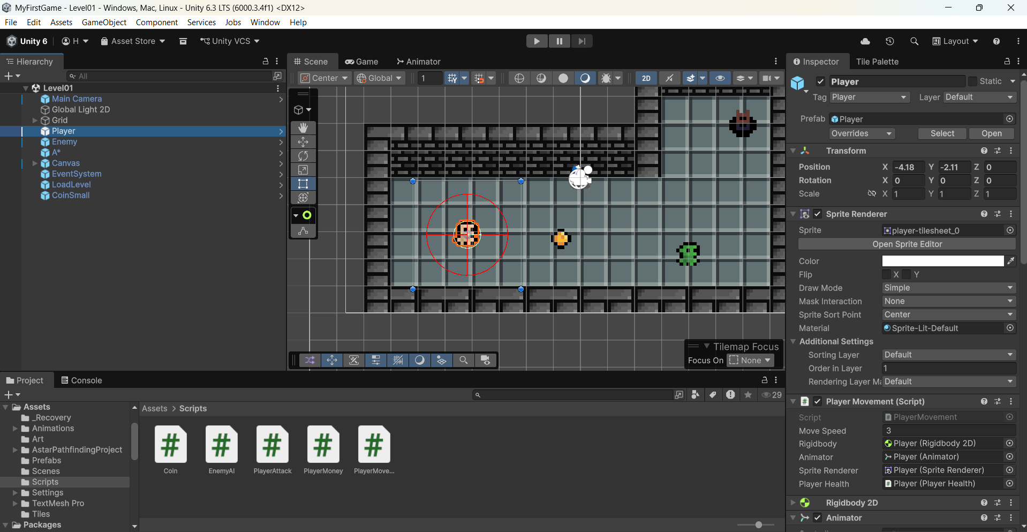Toggle scene visibility eye button

720,78
